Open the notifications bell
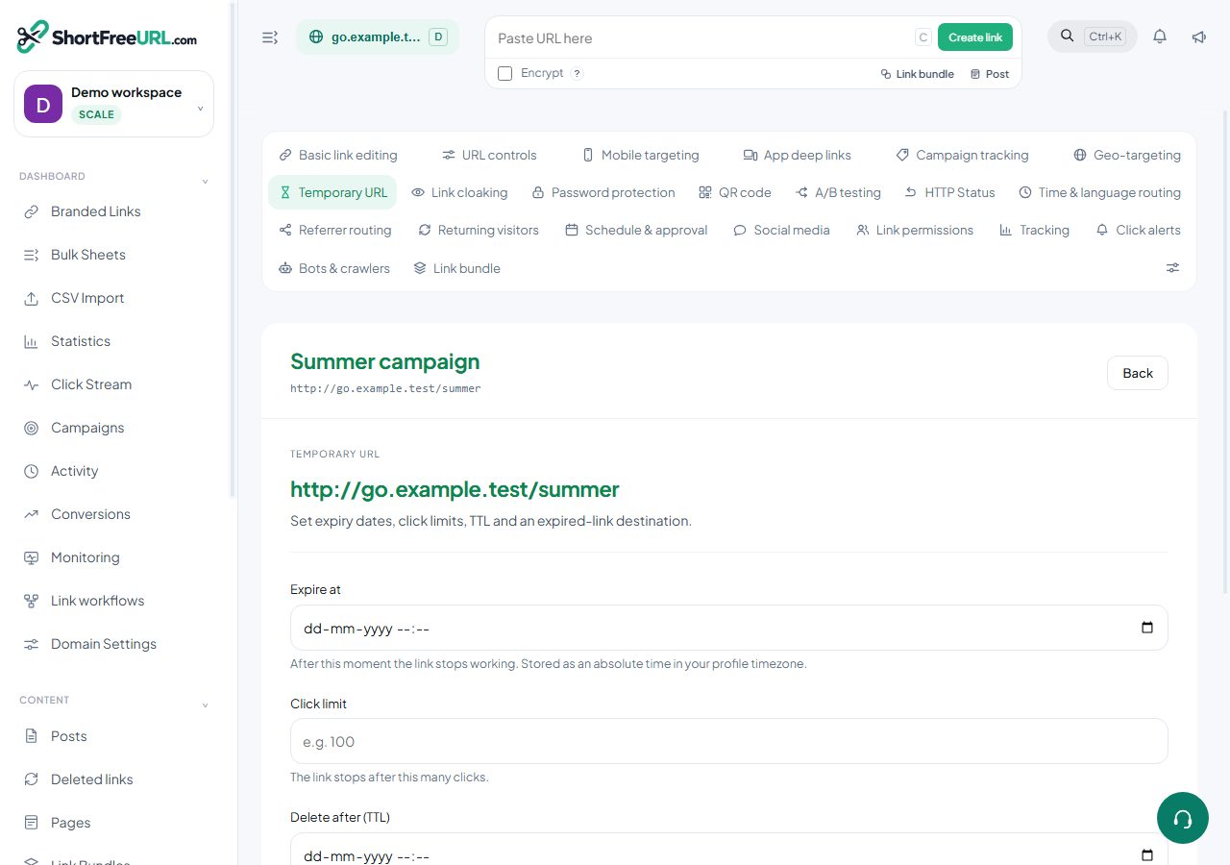The width and height of the screenshot is (1230, 865). (1160, 37)
